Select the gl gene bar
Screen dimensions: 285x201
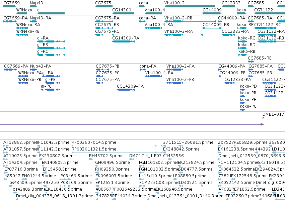(x=51, y=13)
